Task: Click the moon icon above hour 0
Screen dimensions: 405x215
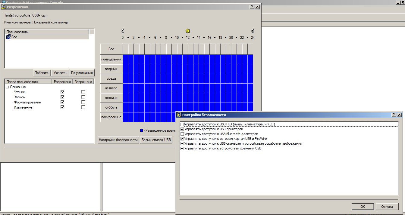Action: 123,31
